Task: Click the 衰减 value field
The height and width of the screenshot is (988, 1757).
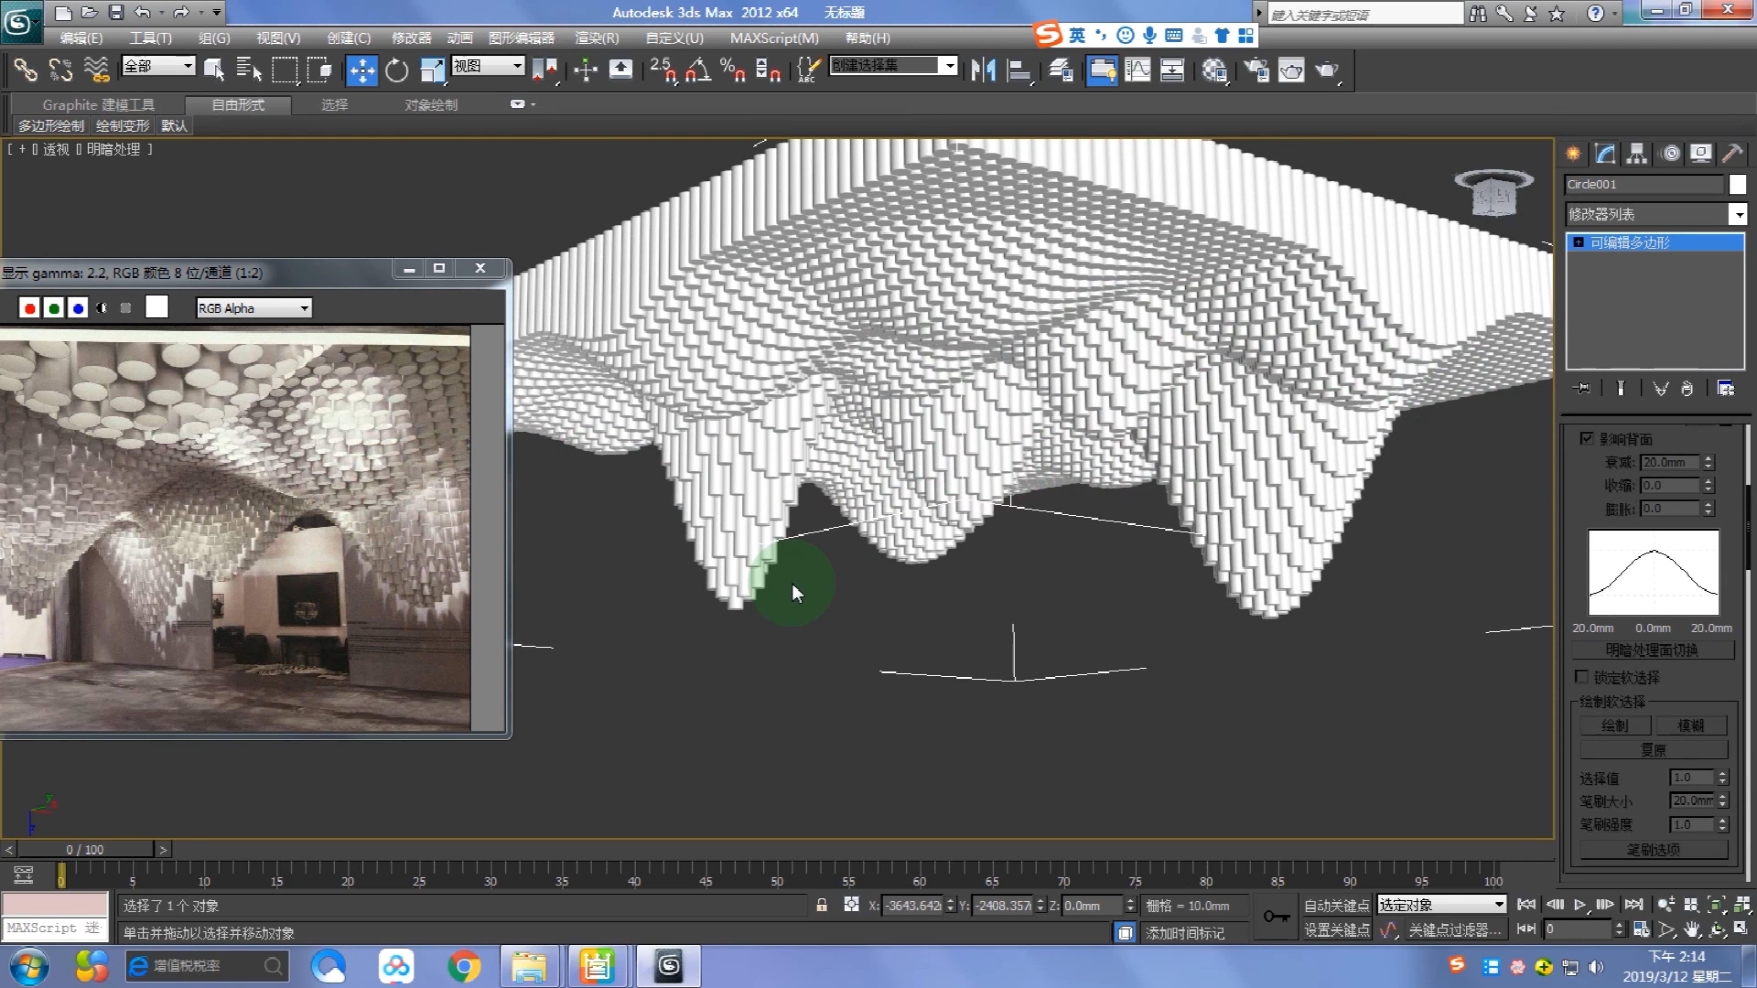Action: [x=1670, y=462]
